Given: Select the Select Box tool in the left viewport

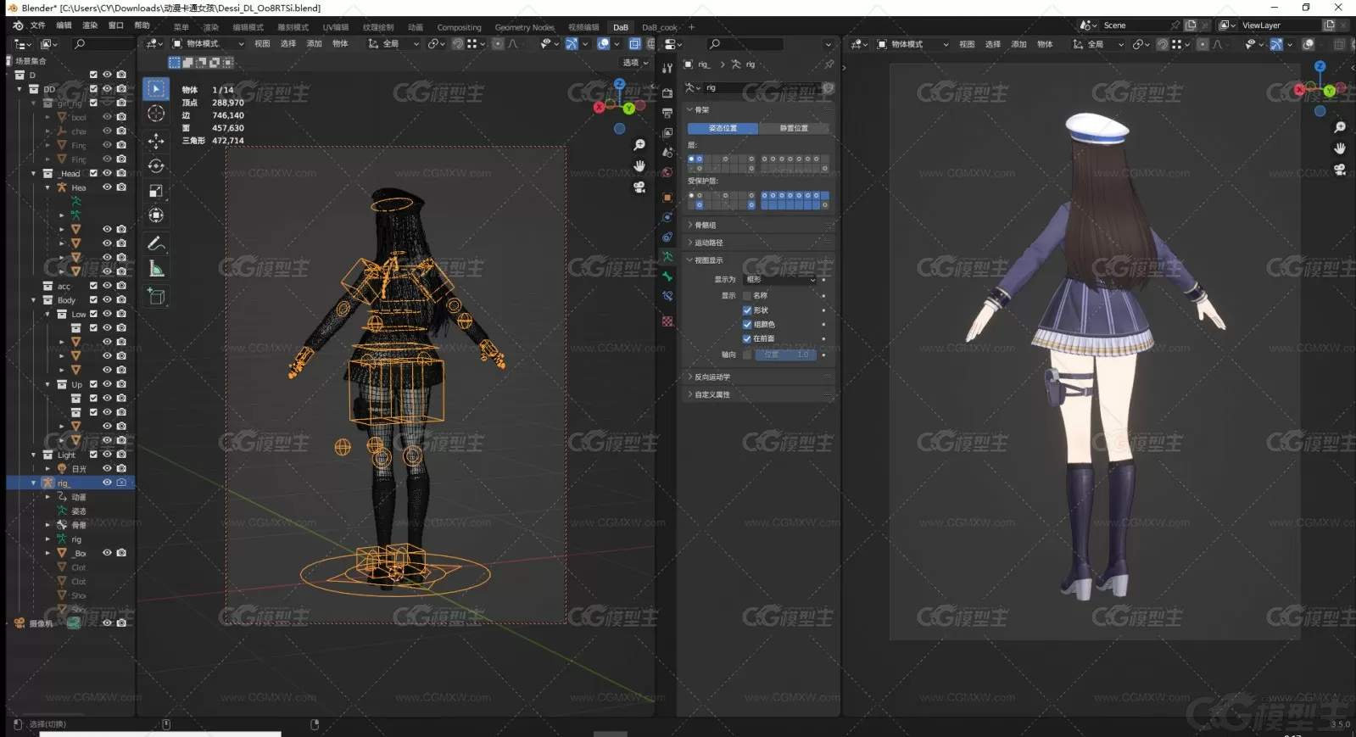Looking at the screenshot, I should [156, 89].
